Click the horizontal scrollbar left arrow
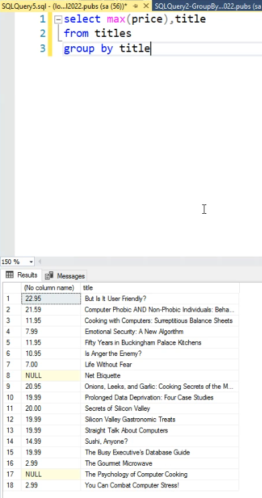Viewport: 262px width, 498px height. (40, 262)
